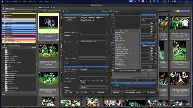193x108 pixels.
Task: Open the View menu
Action: tap(35, 1)
